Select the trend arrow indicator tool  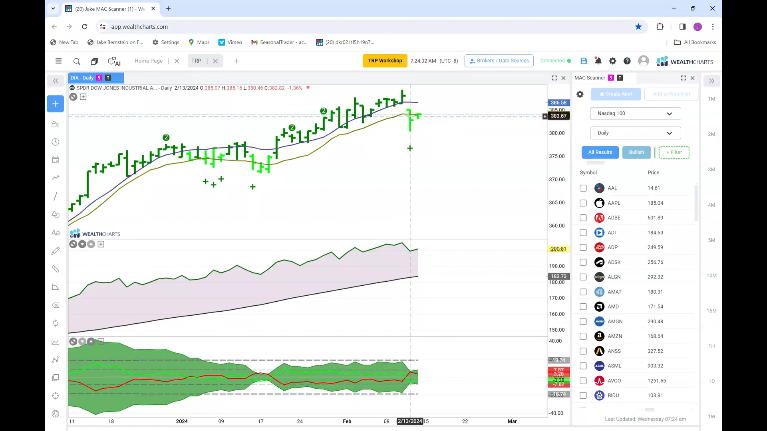pyautogui.click(x=56, y=178)
